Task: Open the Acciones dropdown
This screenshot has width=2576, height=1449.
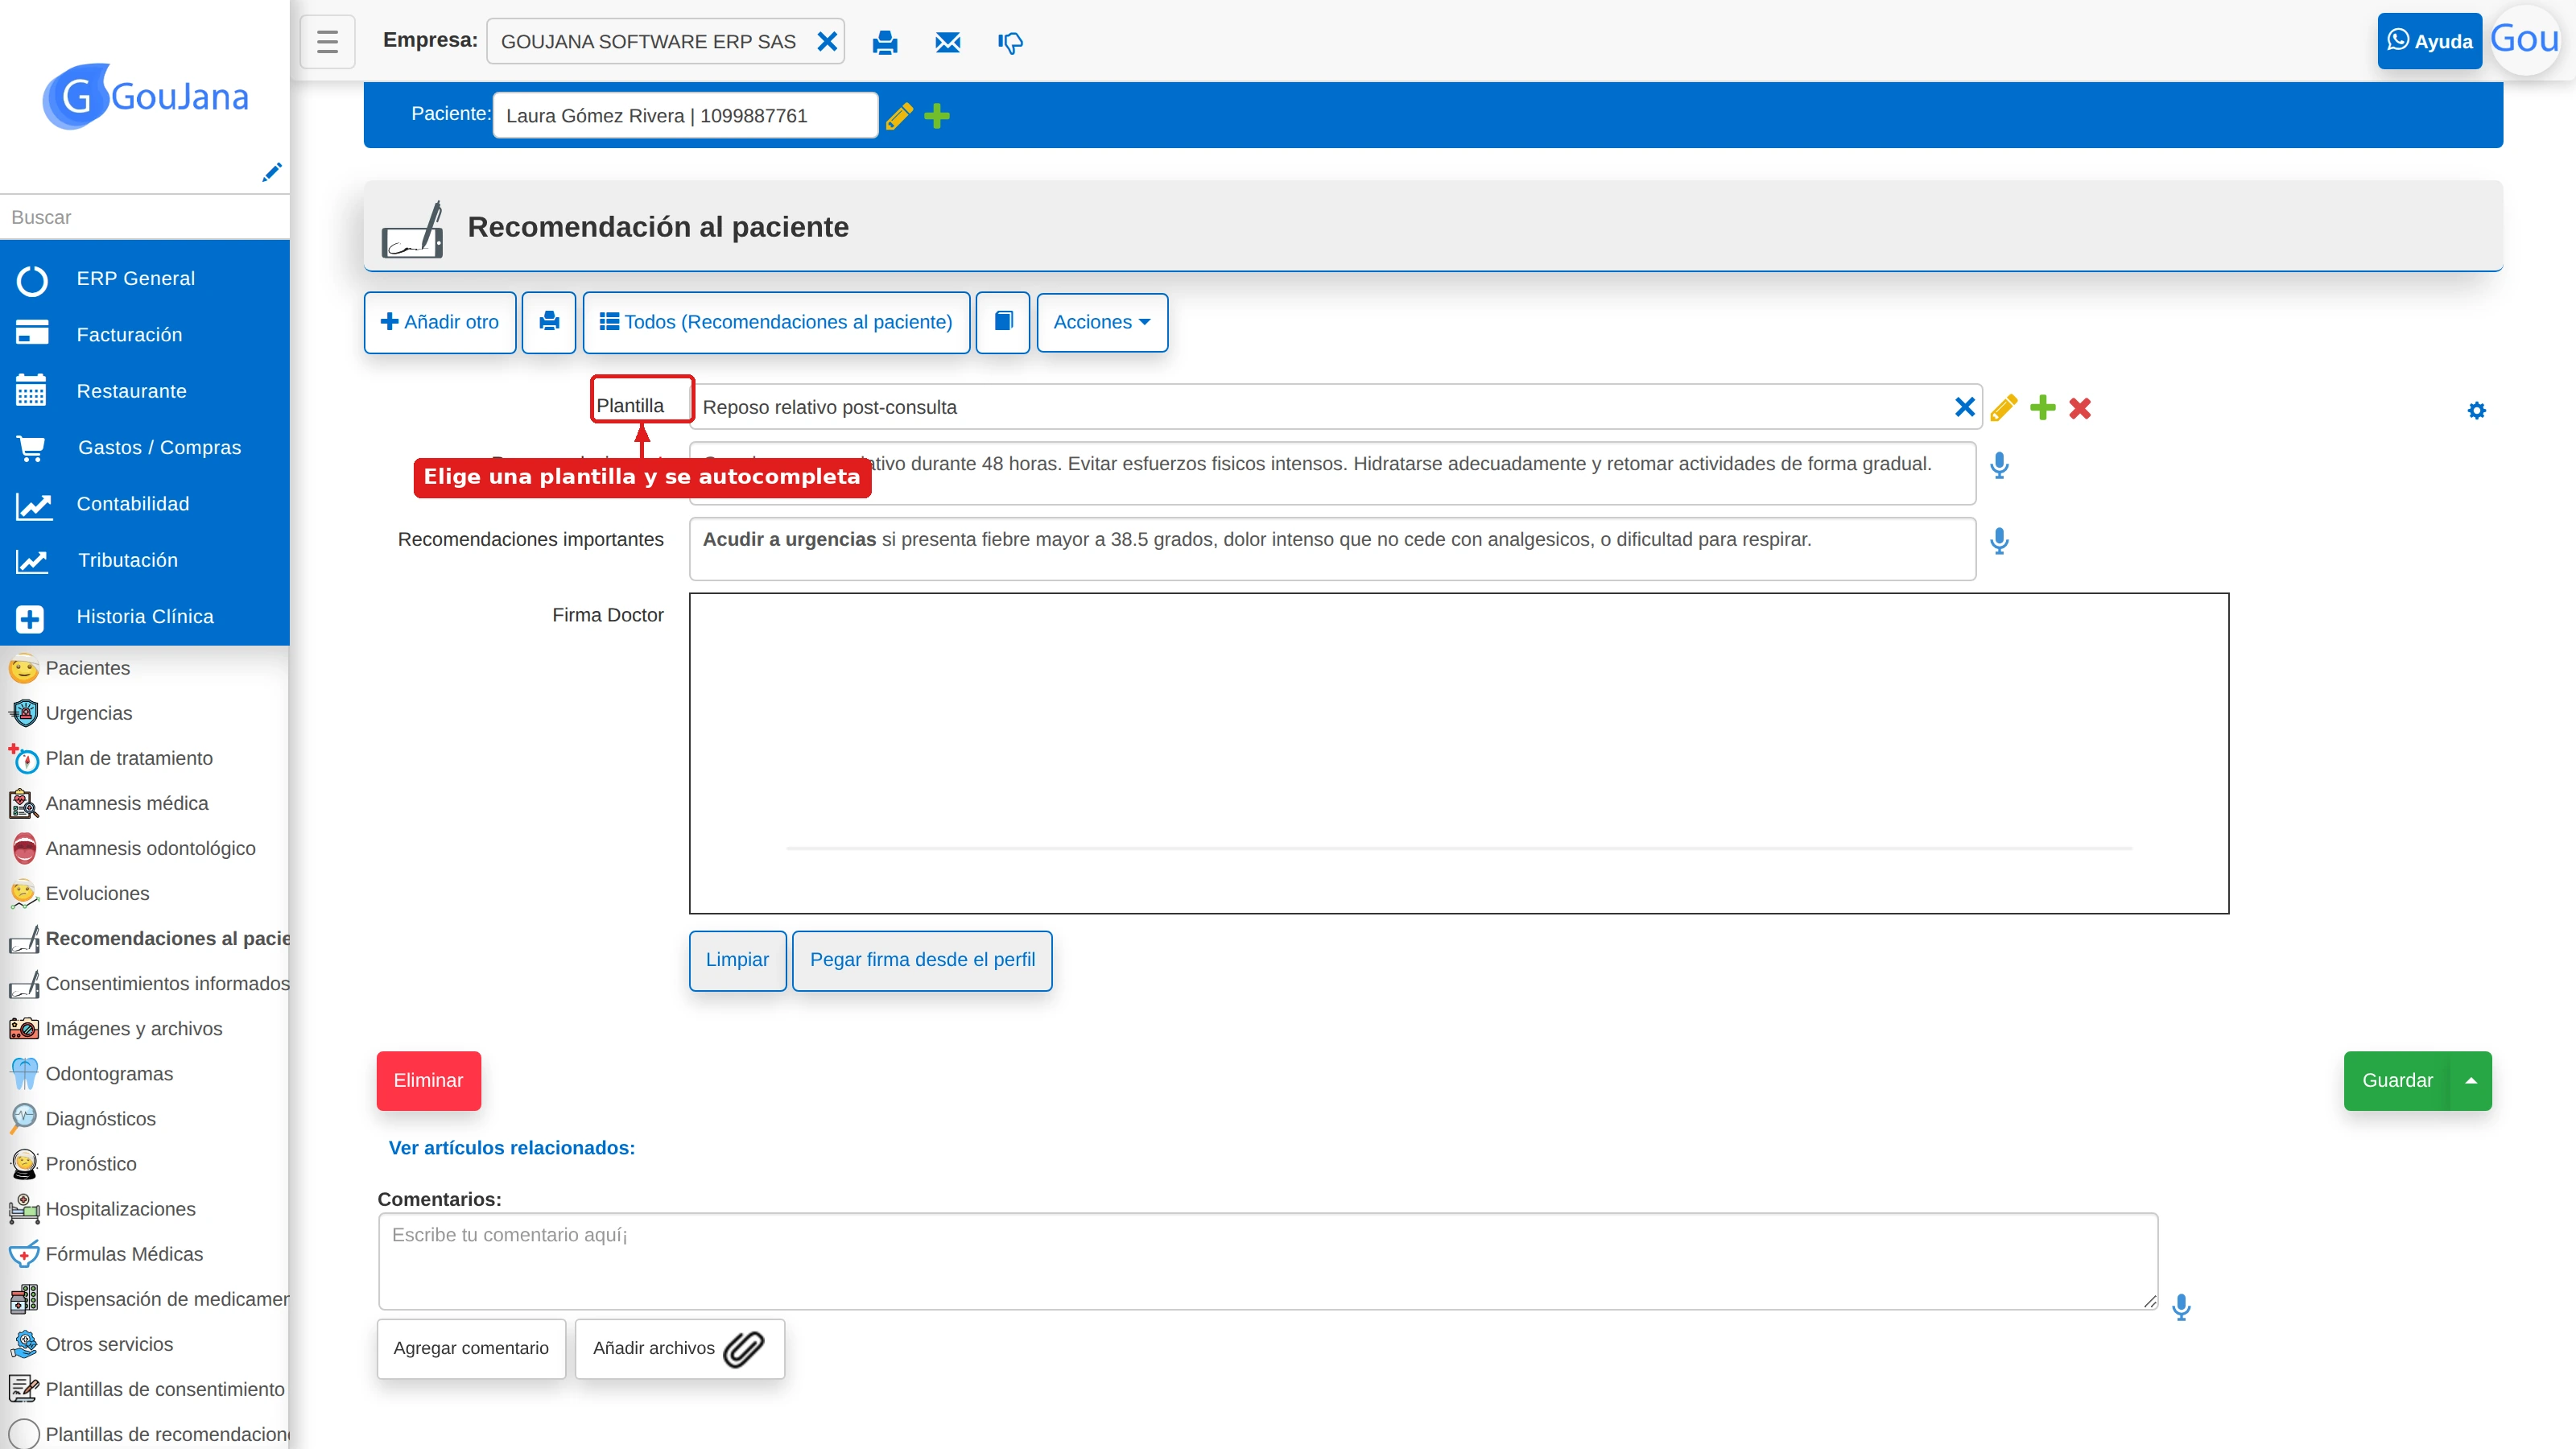Action: coord(1102,322)
